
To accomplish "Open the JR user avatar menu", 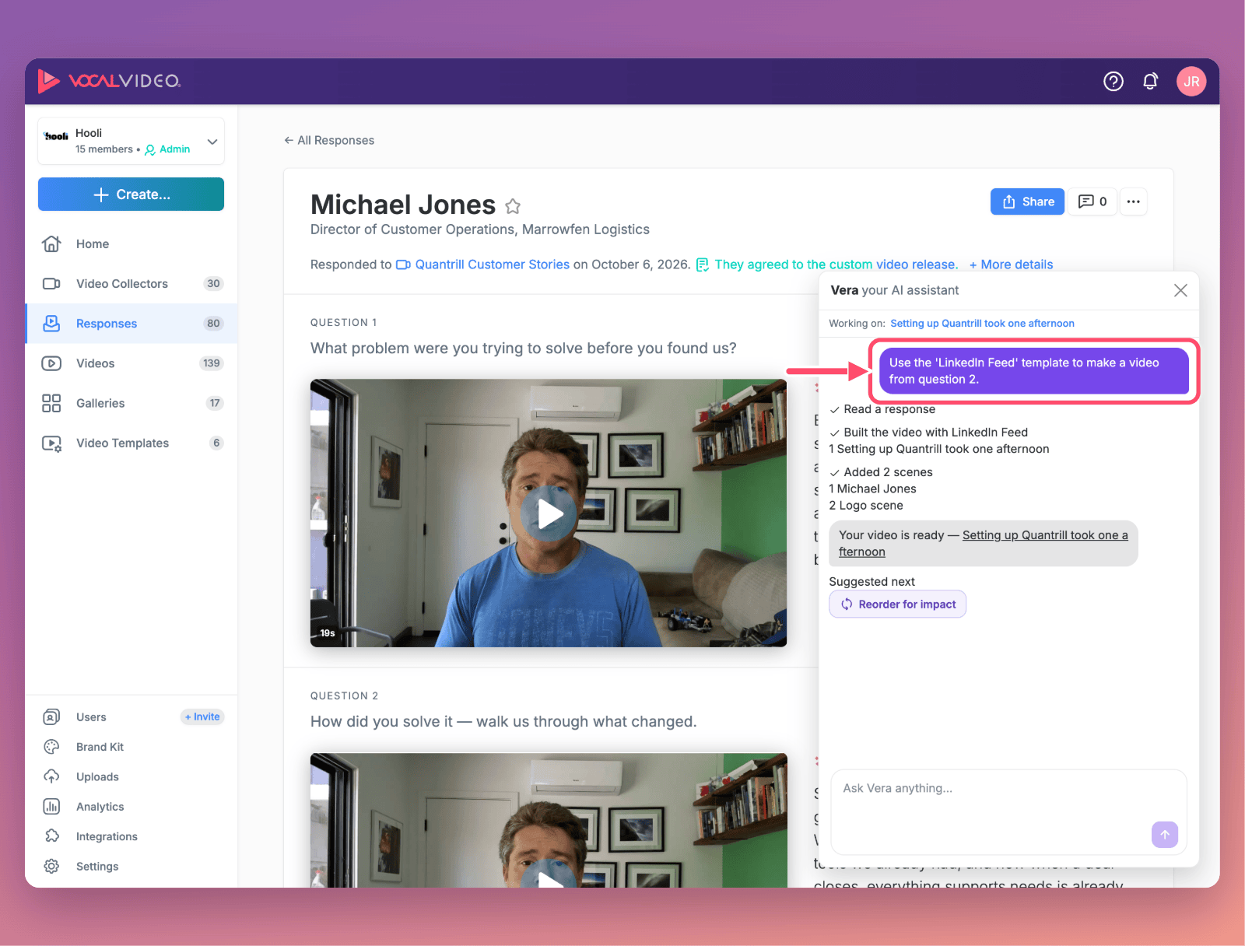I will pos(1191,81).
